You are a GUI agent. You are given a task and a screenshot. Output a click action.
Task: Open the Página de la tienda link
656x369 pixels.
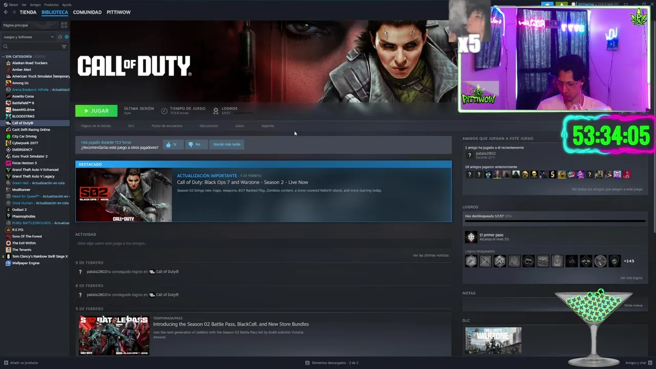click(95, 126)
